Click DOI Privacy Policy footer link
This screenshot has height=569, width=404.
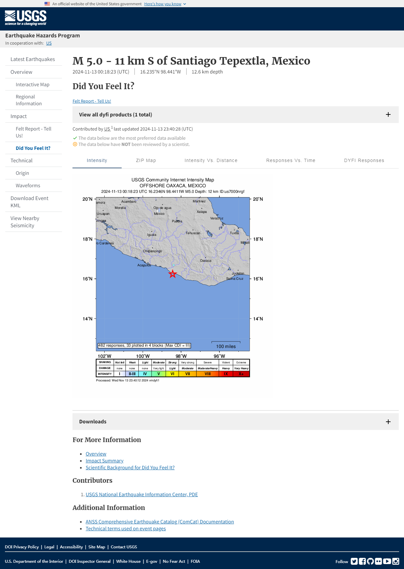coord(22,547)
